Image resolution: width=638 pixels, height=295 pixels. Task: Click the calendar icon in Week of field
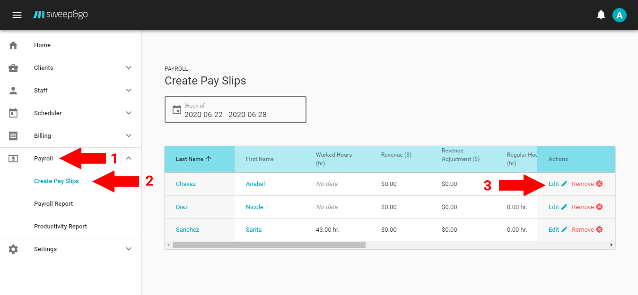pos(177,110)
